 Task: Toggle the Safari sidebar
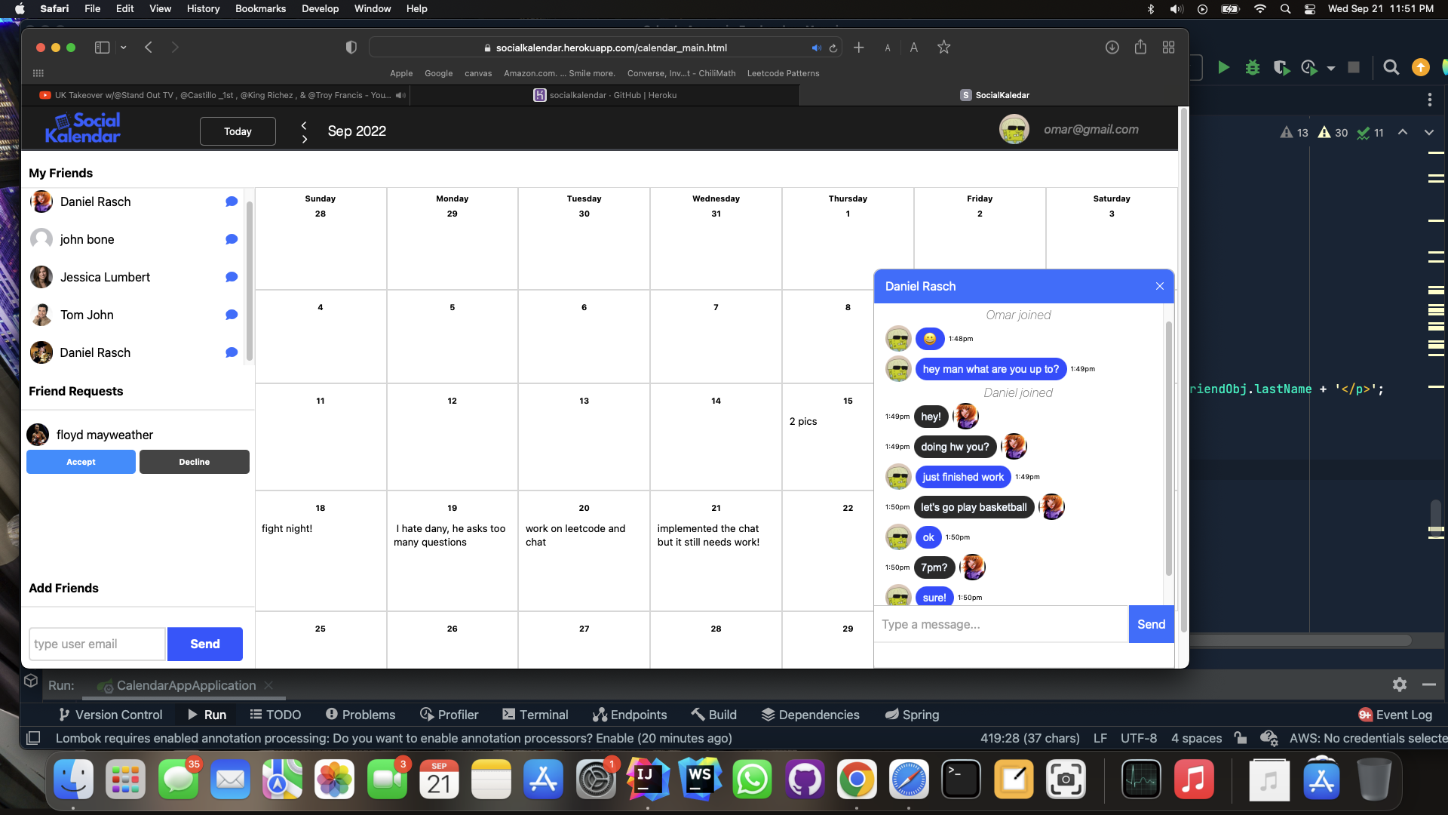pos(102,47)
